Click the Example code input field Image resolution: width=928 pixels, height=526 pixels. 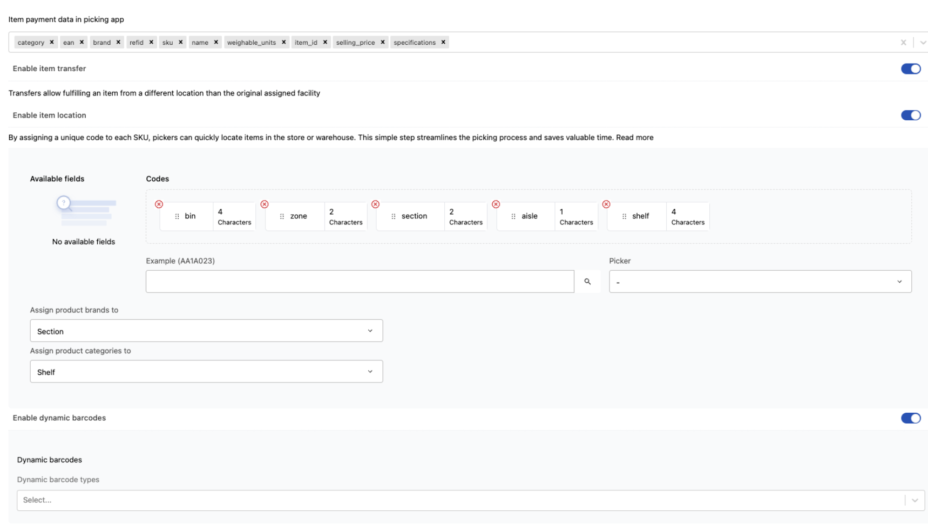pyautogui.click(x=360, y=282)
